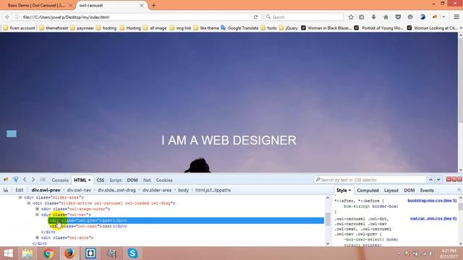This screenshot has height=260, width=463.
Task: Select div.slider-area in the breadcrumb path
Action: [x=157, y=190]
